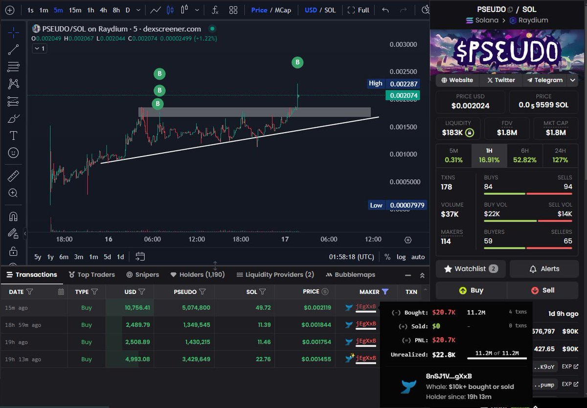
Task: Open the DATE column filter
Action: (x=29, y=292)
